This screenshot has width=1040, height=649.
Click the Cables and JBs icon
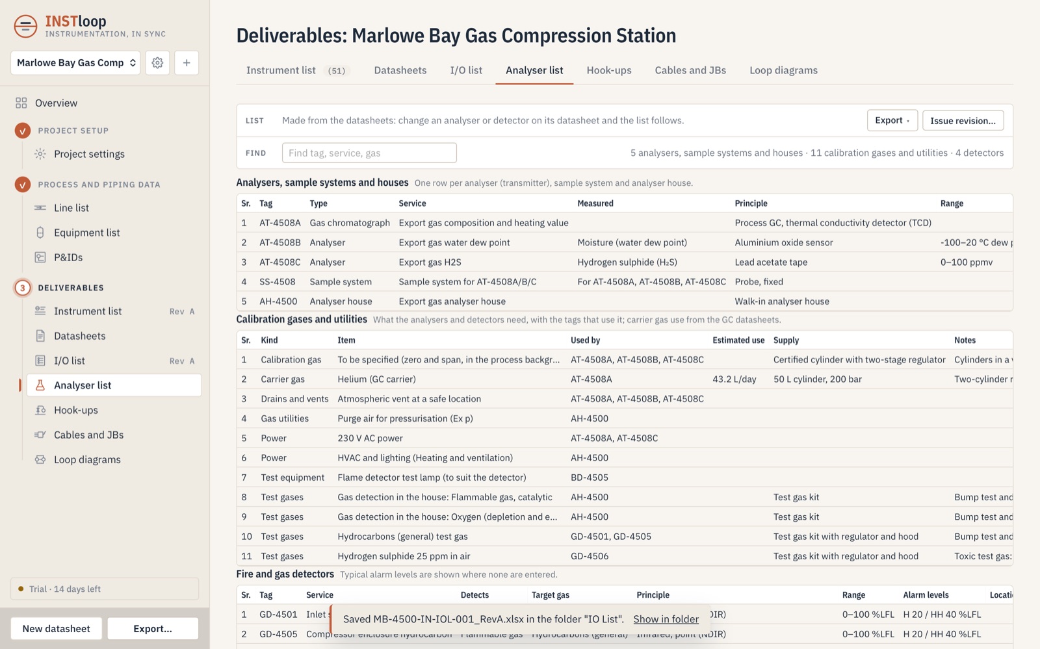[x=40, y=435]
